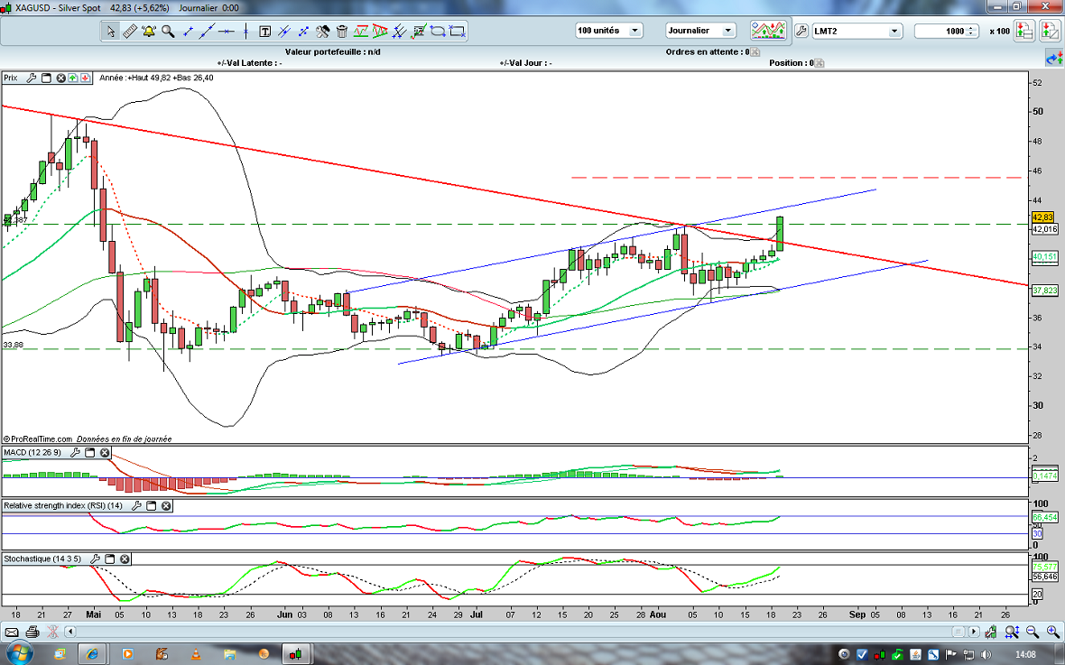Image resolution: width=1065 pixels, height=665 pixels.
Task: Select the vertical line drawing tool
Action: (245, 31)
